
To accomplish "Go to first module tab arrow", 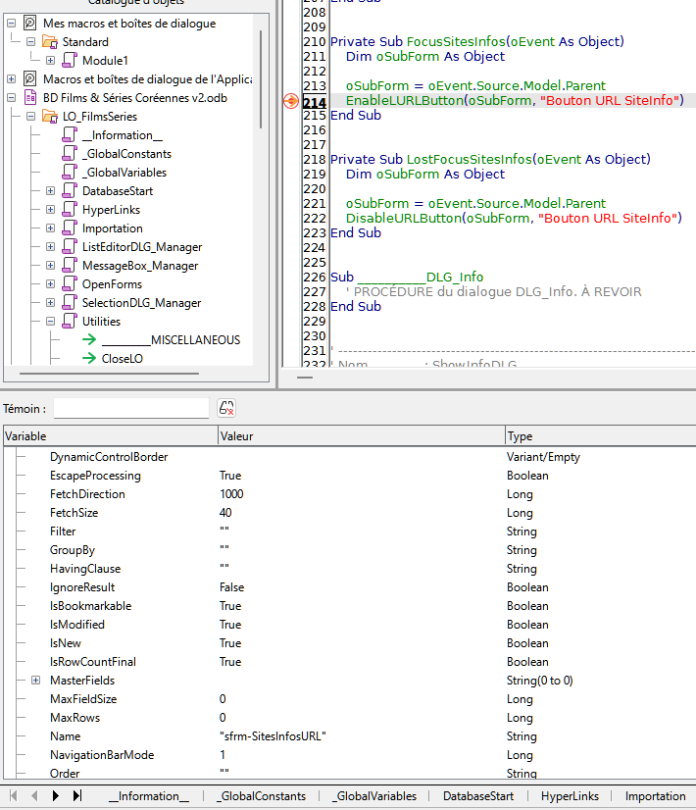I will click(14, 795).
